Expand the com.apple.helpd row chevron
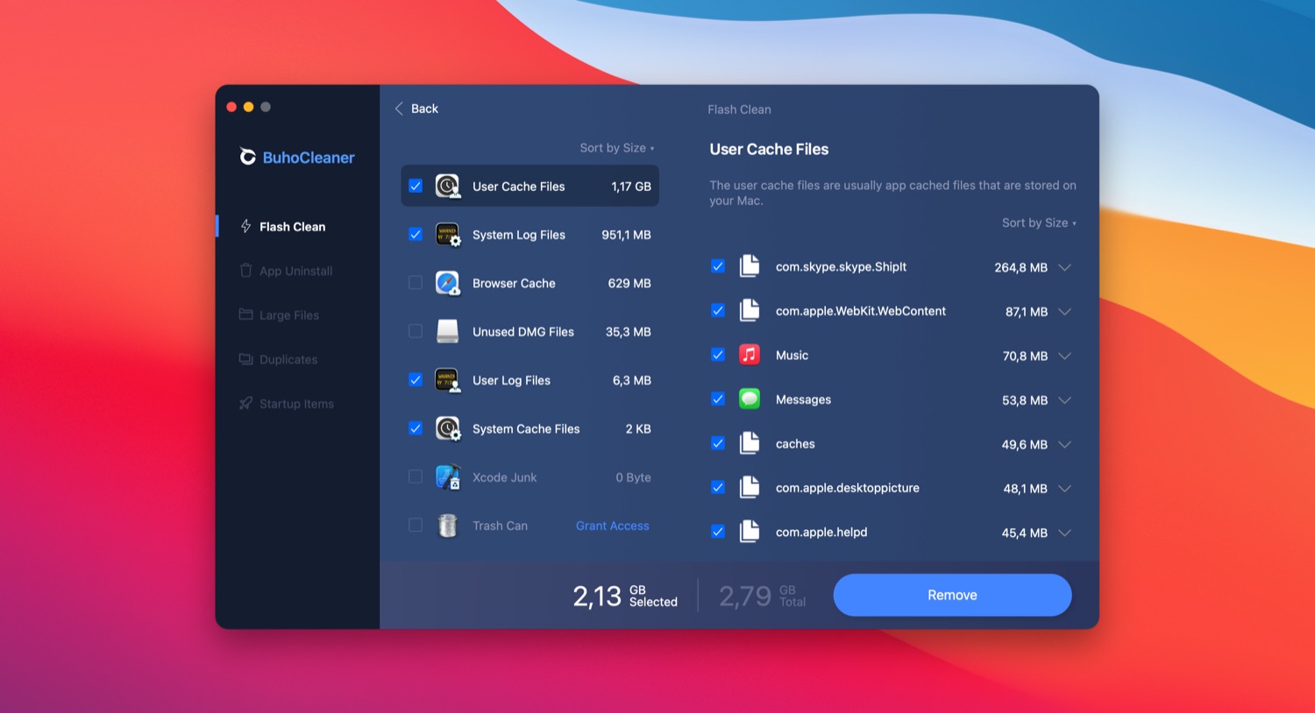 point(1065,533)
